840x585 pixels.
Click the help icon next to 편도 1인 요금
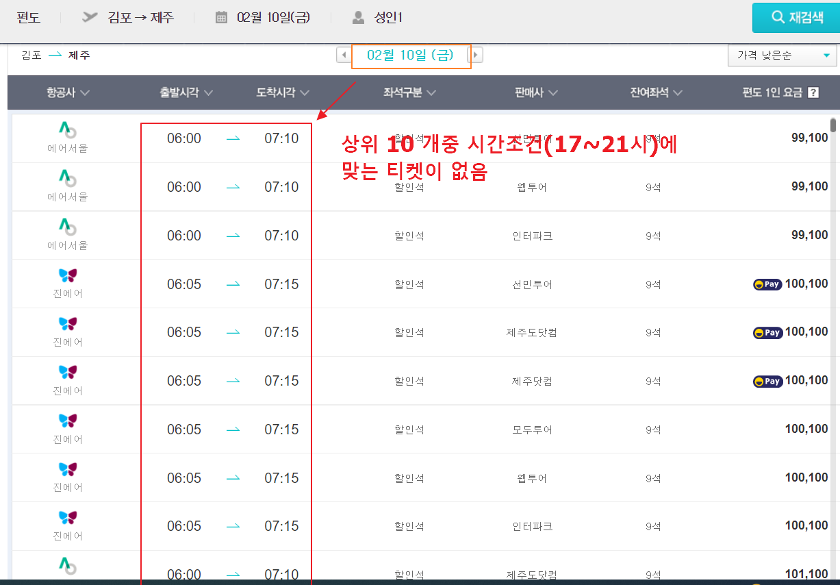813,92
